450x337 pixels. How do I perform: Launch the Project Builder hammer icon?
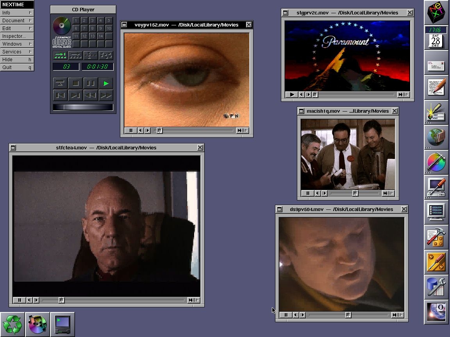[436, 238]
